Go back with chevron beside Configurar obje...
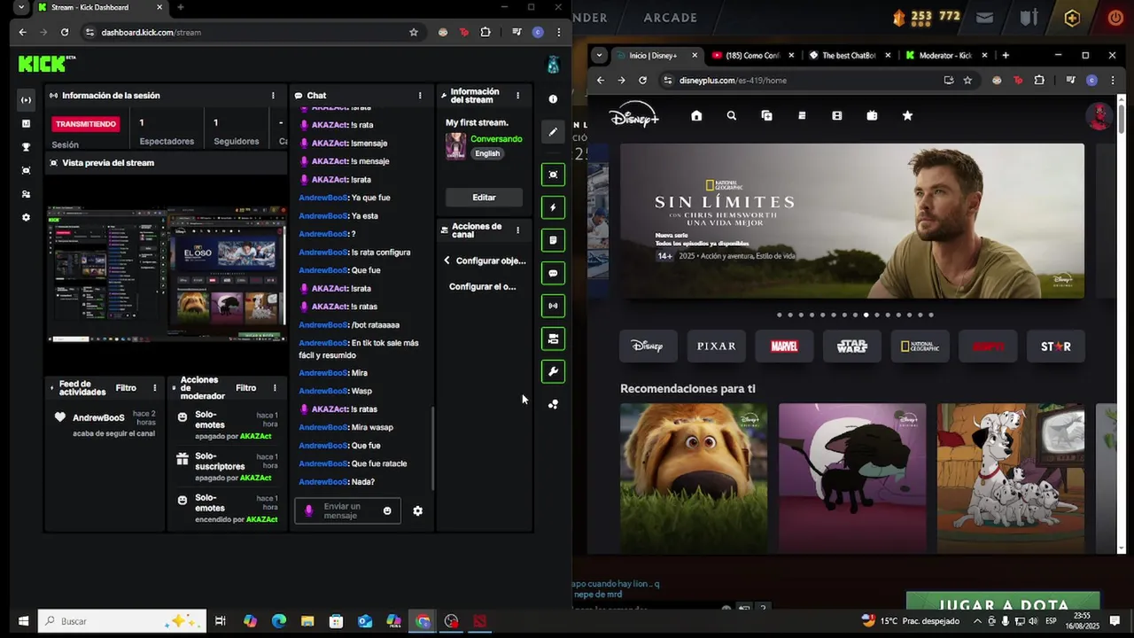 coord(447,261)
